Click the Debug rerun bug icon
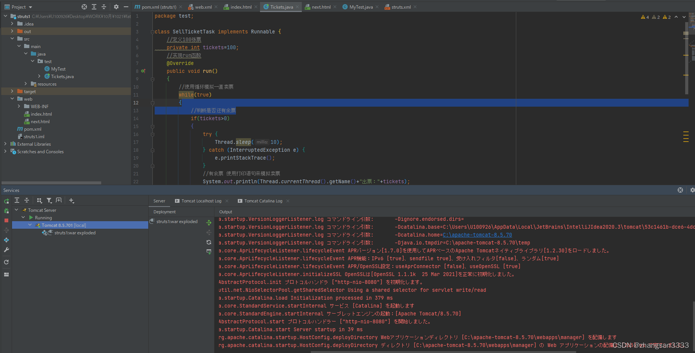This screenshot has width=695, height=353. [6, 211]
